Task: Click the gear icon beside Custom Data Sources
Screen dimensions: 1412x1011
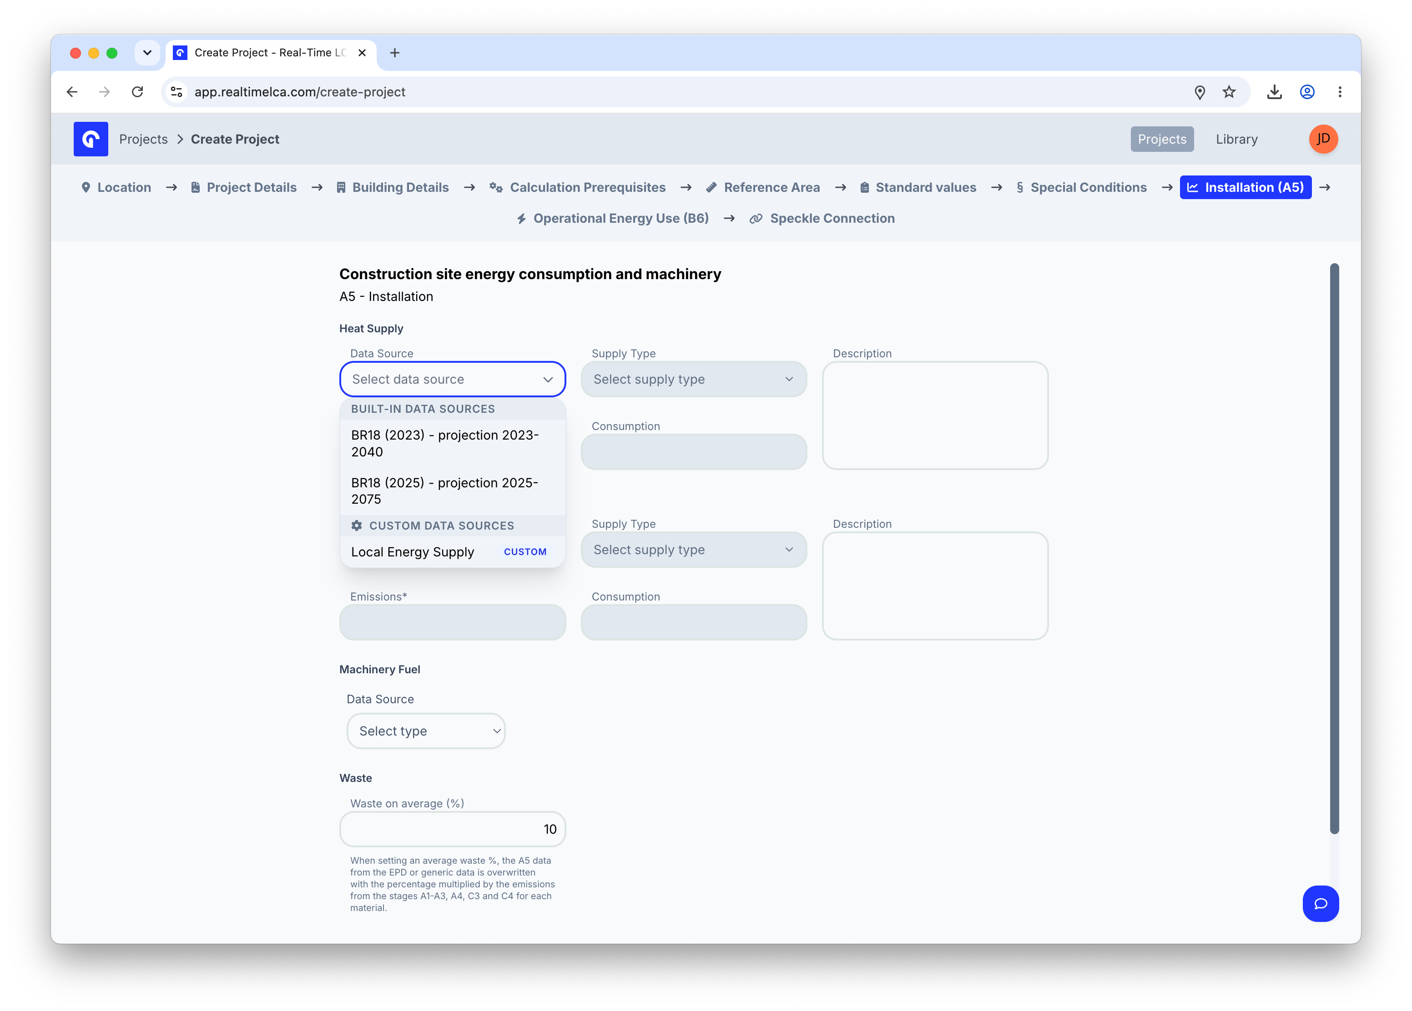Action: point(357,525)
